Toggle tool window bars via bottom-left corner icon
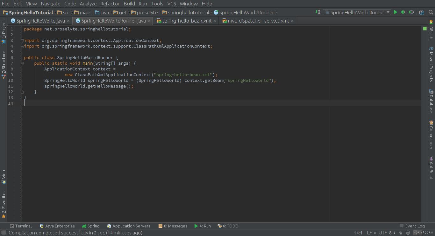 pos(4,233)
